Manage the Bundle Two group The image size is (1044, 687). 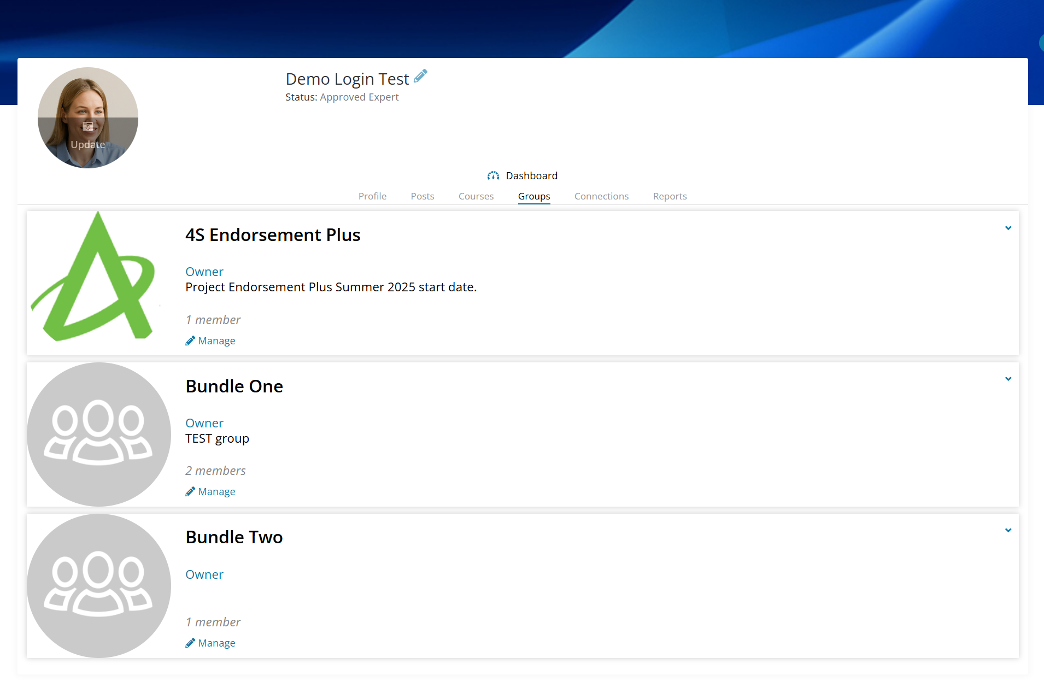tap(216, 643)
